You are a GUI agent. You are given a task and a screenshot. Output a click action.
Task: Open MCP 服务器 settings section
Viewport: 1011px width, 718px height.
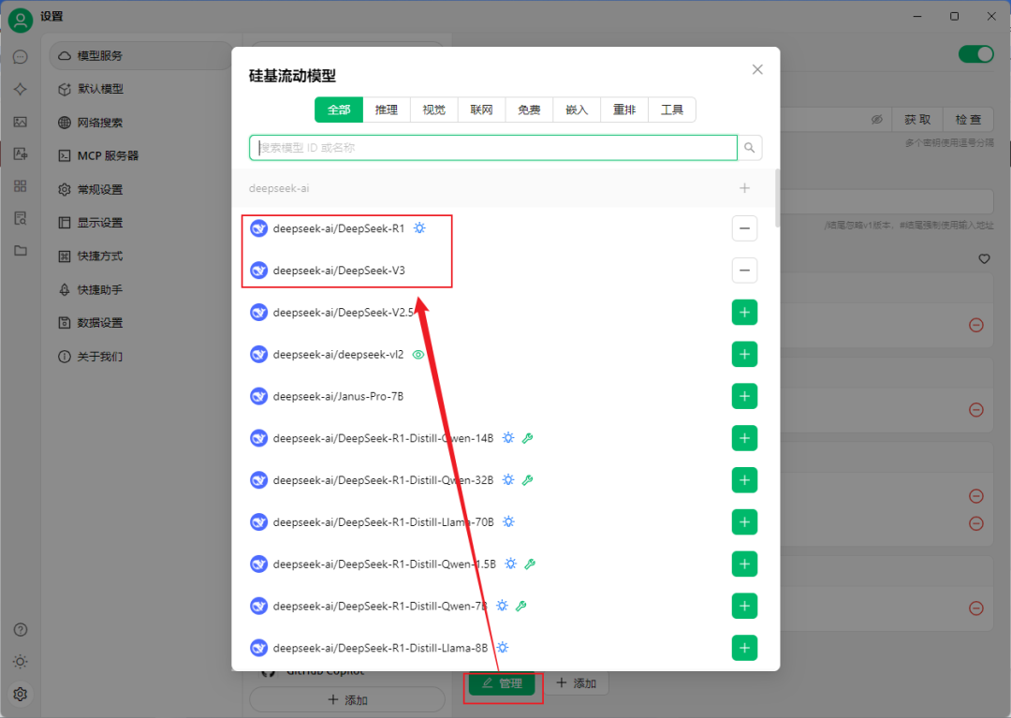(140, 155)
